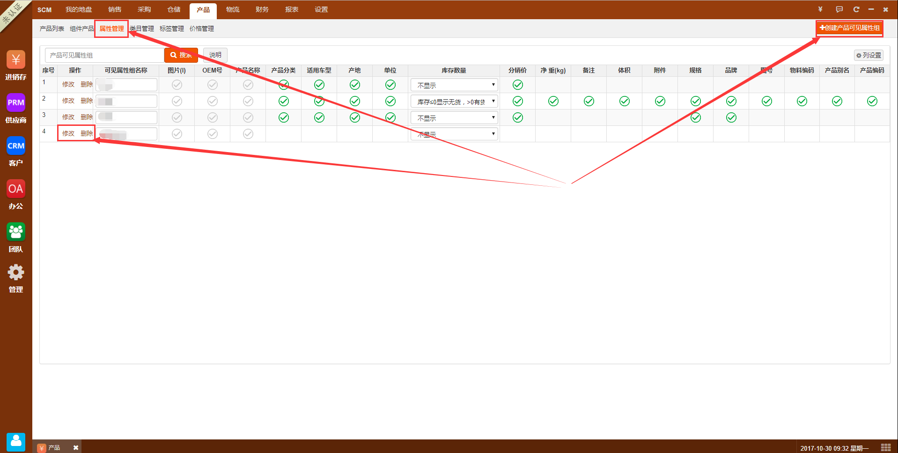Focus the 产品可见属性组 search field
Screen dimensions: 898x453
(105, 55)
